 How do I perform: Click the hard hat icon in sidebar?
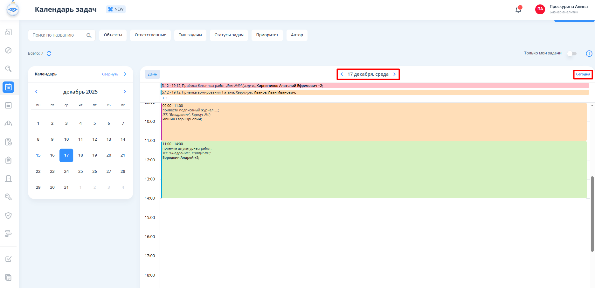pyautogui.click(x=9, y=123)
